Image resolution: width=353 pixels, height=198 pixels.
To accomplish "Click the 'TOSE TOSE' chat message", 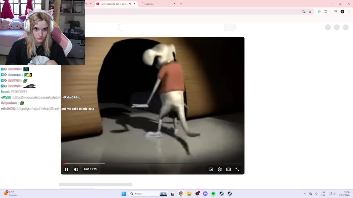I will click(x=19, y=92).
